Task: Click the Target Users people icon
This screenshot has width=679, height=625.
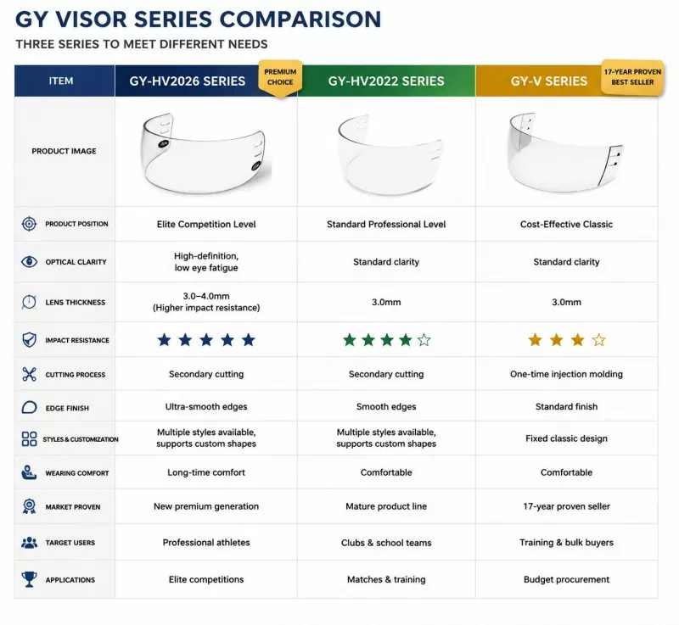Action: (29, 543)
